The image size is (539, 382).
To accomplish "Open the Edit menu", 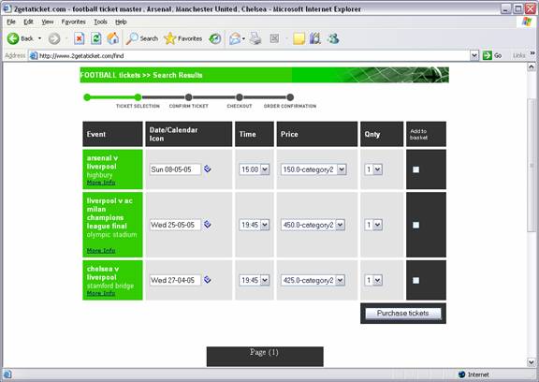I will [28, 22].
